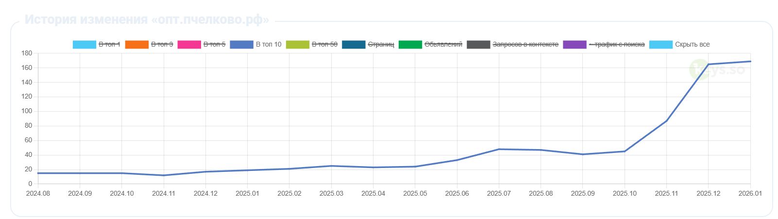Click «Скрыть все» to hide all series

point(692,44)
